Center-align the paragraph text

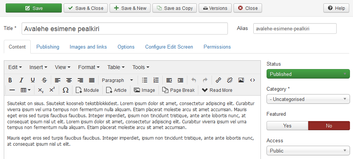click(x=69, y=80)
